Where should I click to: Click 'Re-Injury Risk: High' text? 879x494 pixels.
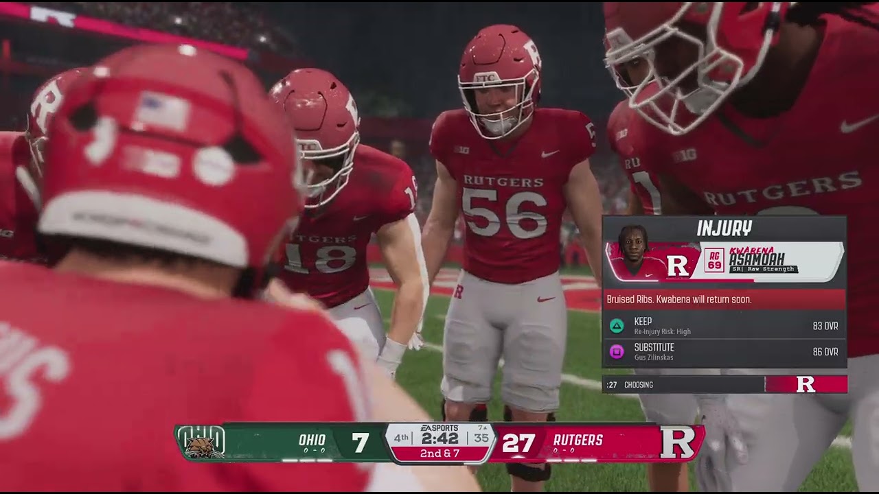[x=663, y=332]
